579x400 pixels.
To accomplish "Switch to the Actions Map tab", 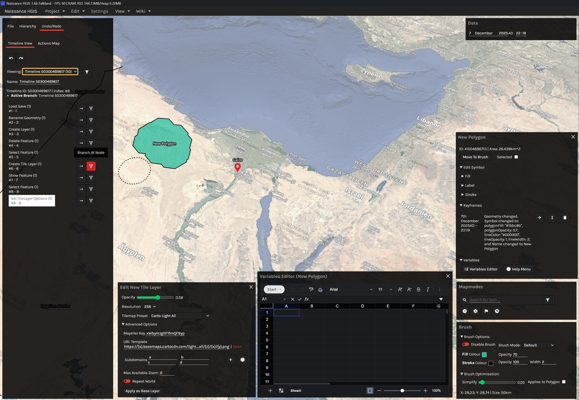I will pyautogui.click(x=48, y=43).
